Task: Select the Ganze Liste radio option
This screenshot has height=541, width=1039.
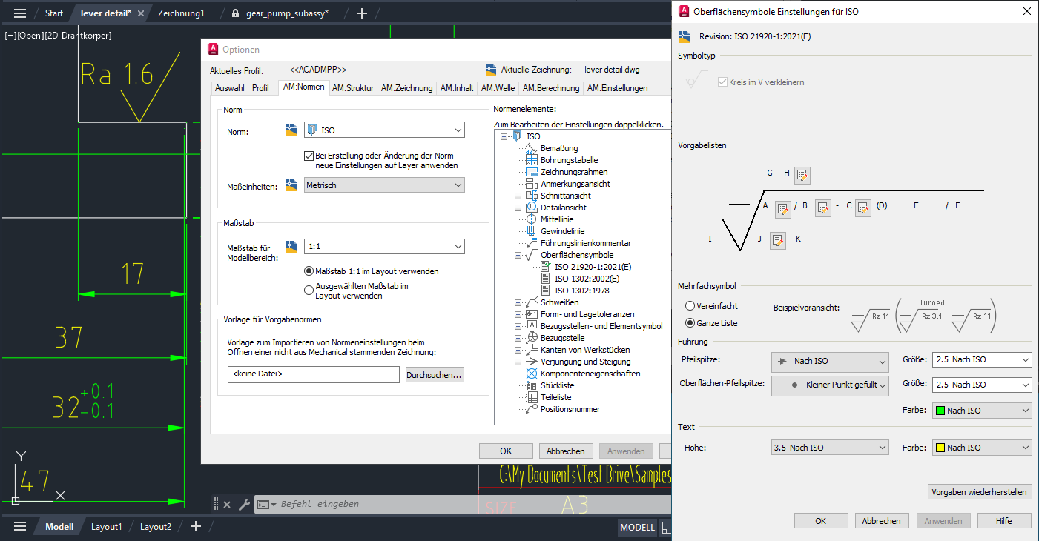Action: [x=690, y=323]
